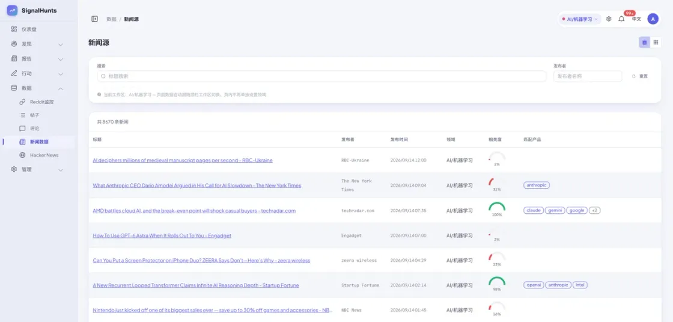The height and width of the screenshot is (322, 673).
Task: Open the How To Use GPT-6 Astra article
Action: pyautogui.click(x=162, y=235)
